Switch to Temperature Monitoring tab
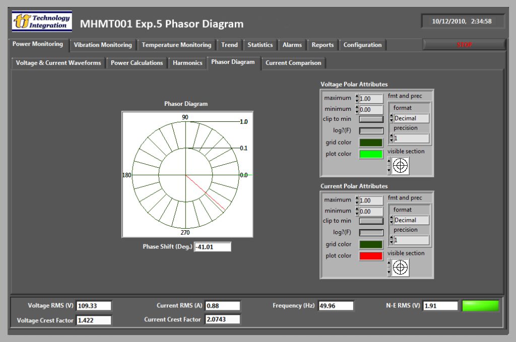 (176, 45)
